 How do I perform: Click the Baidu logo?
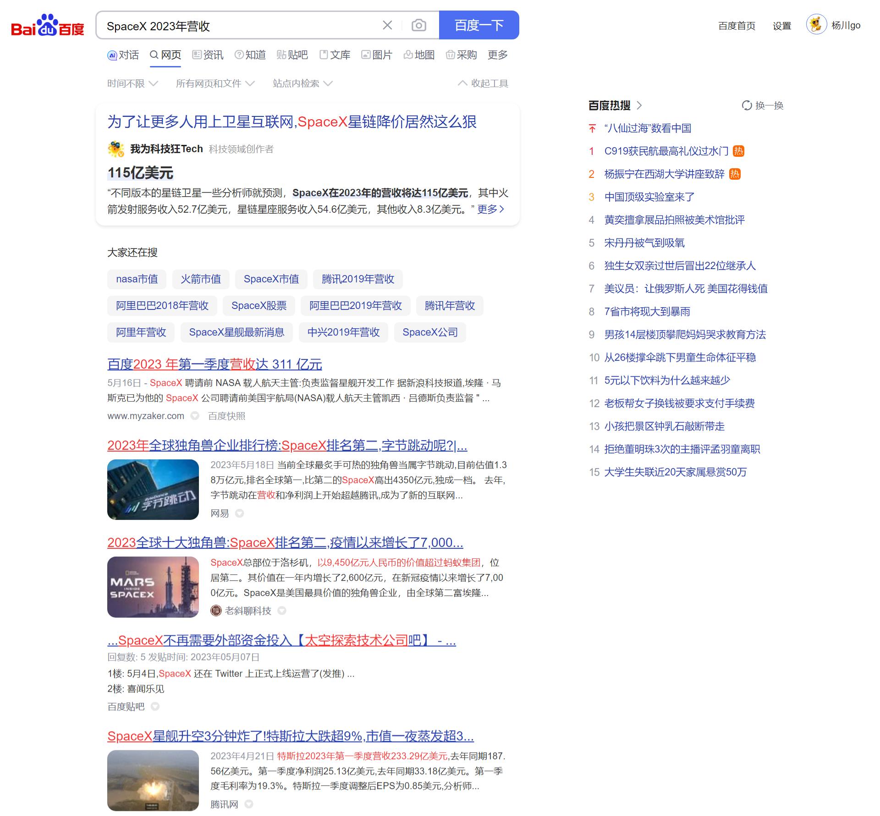[47, 26]
